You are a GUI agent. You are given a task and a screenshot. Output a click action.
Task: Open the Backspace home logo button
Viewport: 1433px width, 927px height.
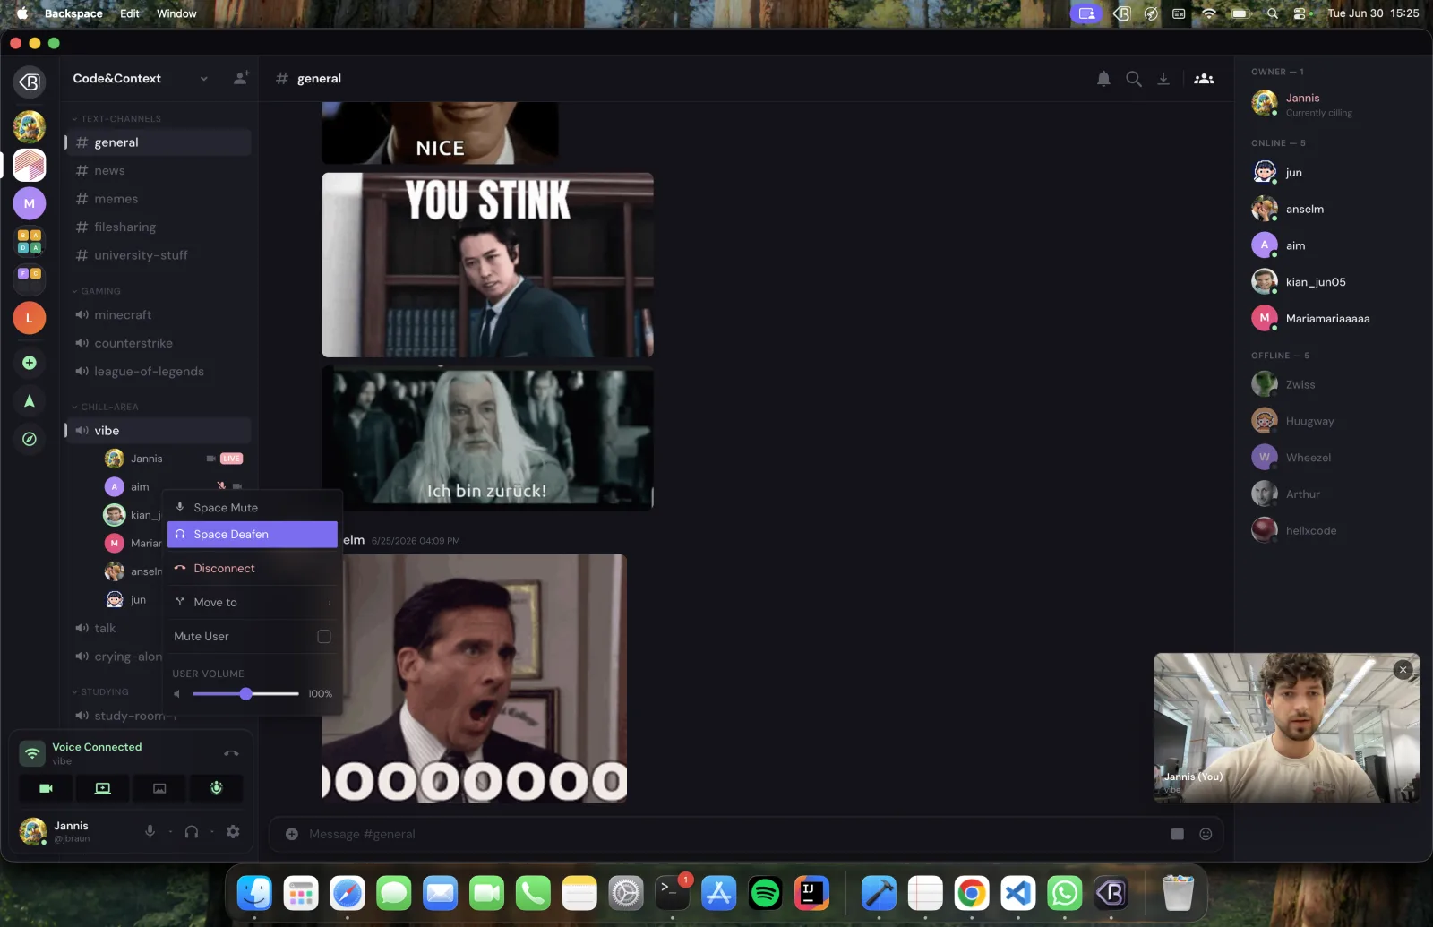30,82
